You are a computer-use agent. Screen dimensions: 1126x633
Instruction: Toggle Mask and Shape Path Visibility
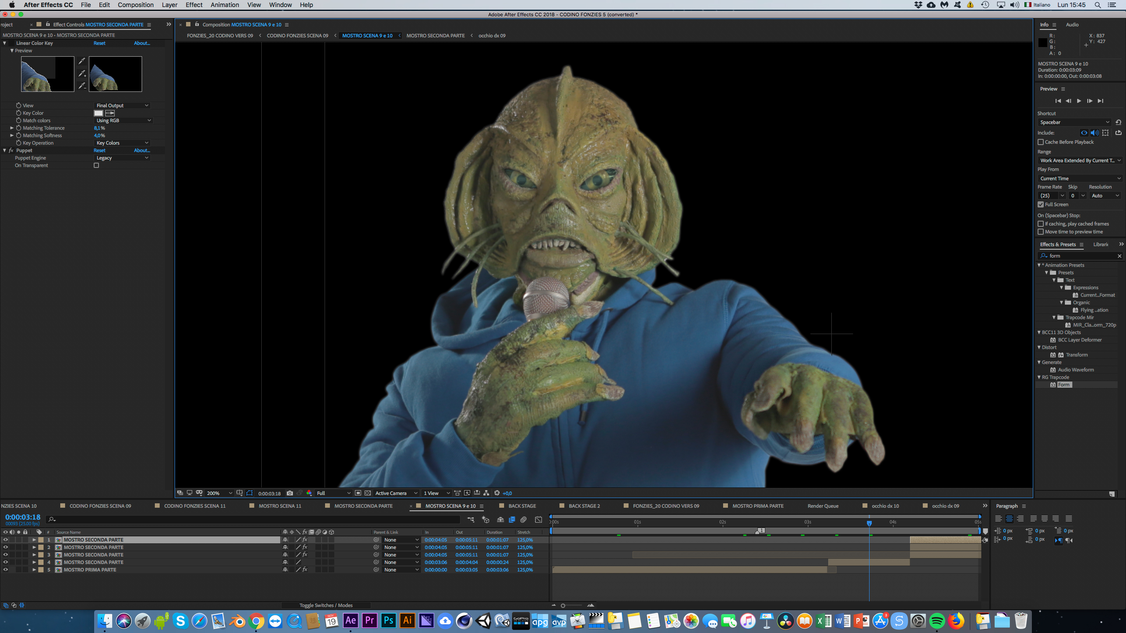click(x=250, y=493)
